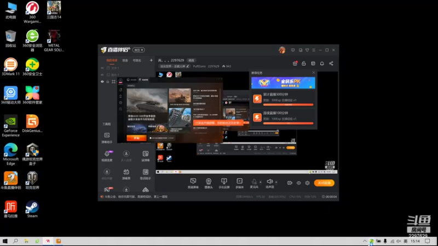Show hidden system tray icons
The height and width of the screenshot is (246, 438).
click(x=365, y=241)
